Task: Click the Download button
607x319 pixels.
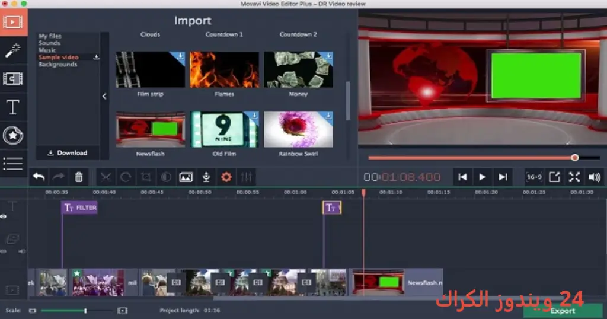Action: point(68,152)
